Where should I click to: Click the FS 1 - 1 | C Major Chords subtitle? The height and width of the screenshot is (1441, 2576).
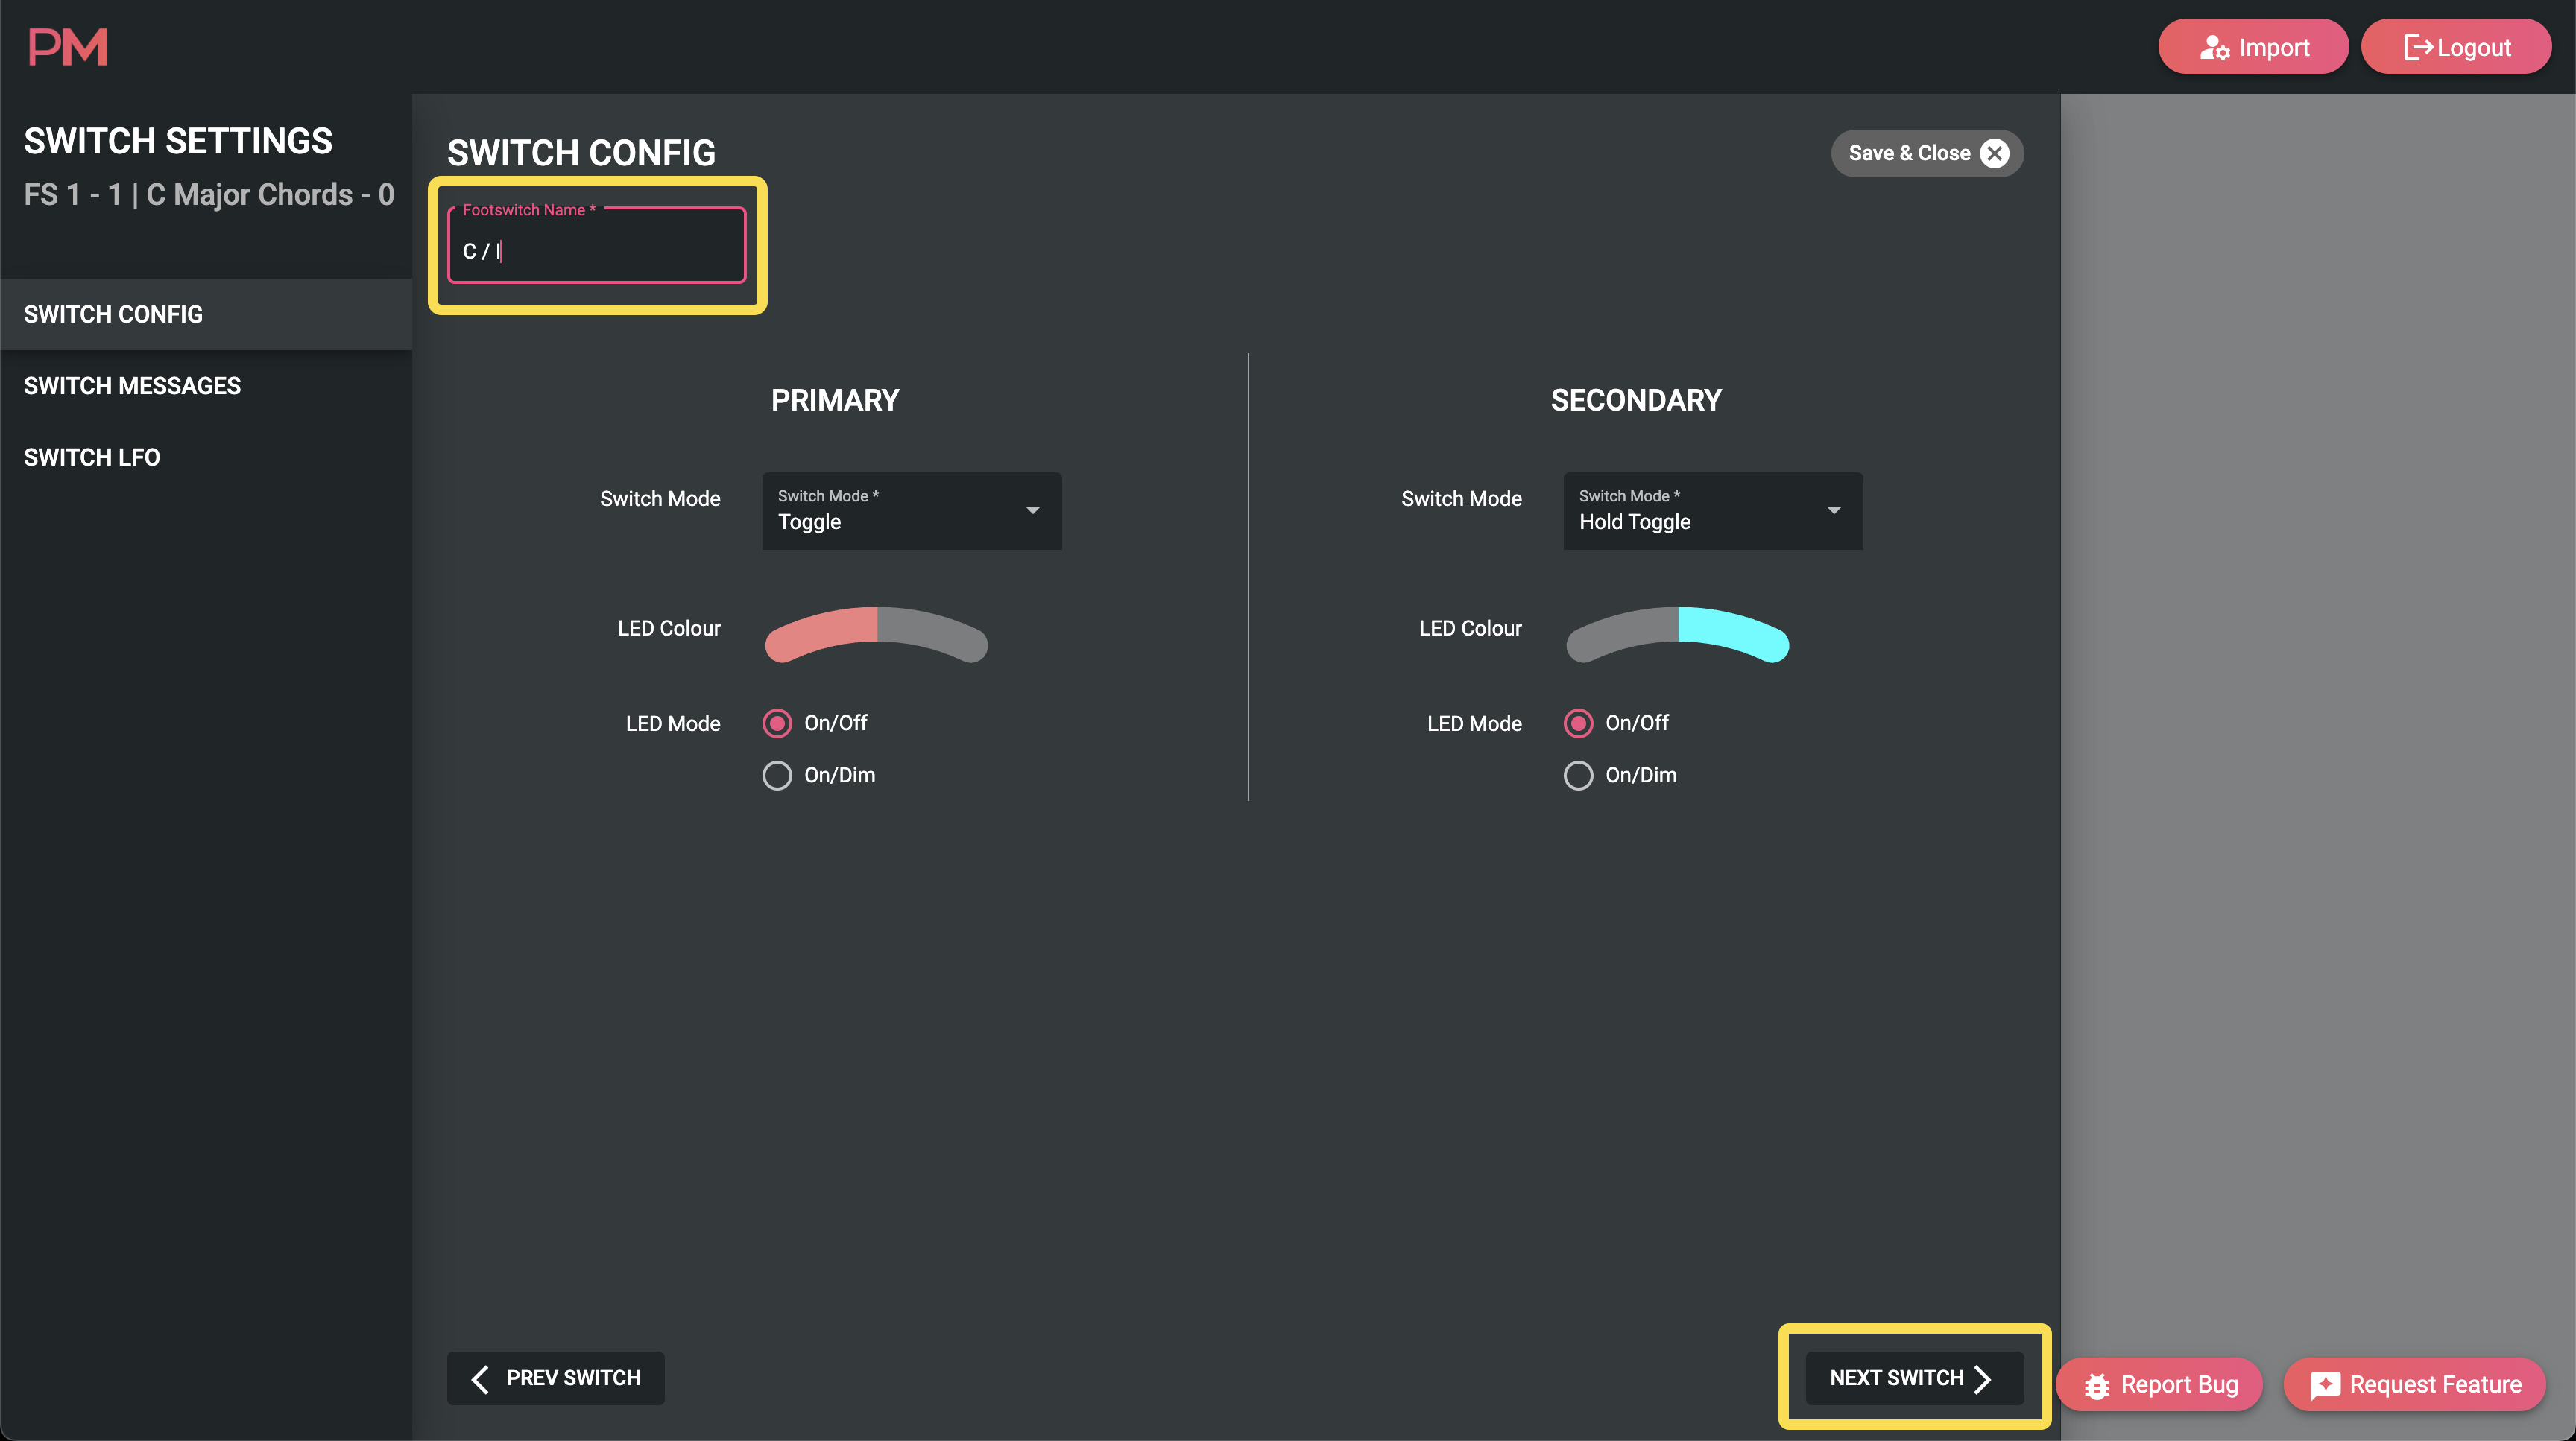coord(209,194)
